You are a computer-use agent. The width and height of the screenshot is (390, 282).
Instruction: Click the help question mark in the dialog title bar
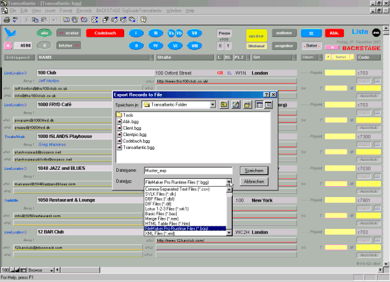(x=265, y=95)
